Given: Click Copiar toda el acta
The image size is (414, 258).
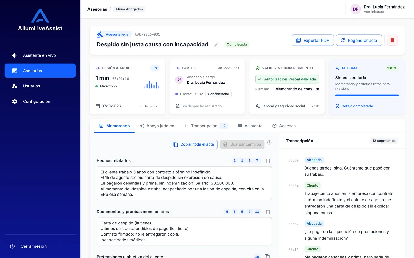Looking at the screenshot, I should click(x=194, y=144).
